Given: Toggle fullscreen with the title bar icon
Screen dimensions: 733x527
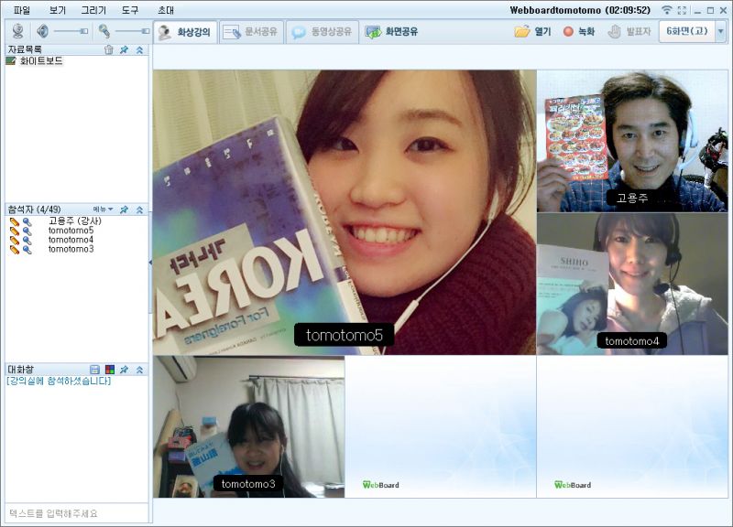Looking at the screenshot, I should coord(682,9).
